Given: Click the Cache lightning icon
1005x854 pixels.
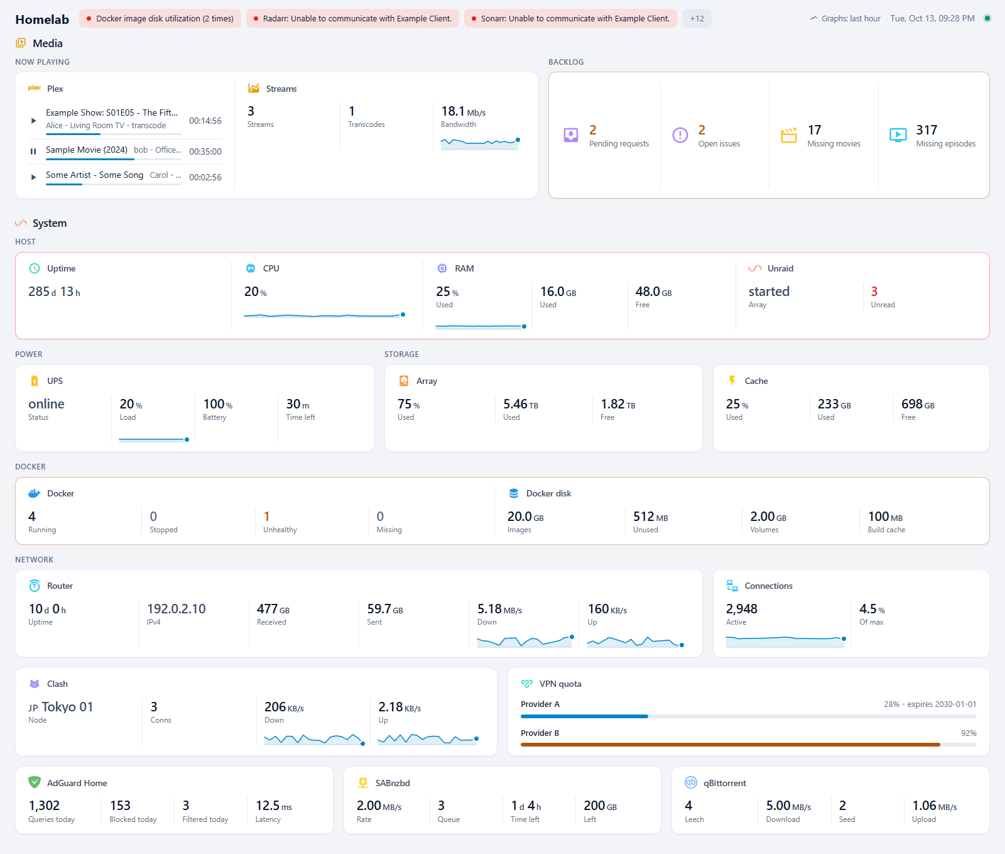Looking at the screenshot, I should 732,381.
